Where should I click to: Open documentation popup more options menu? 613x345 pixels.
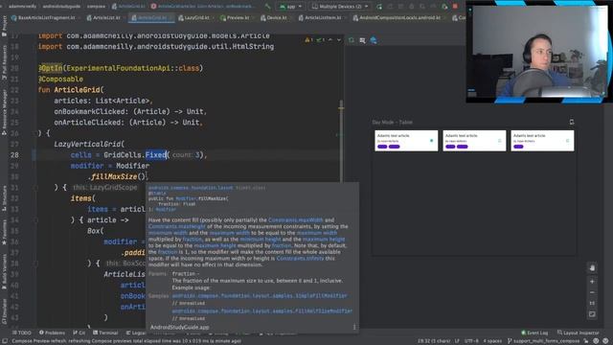pyautogui.click(x=354, y=327)
